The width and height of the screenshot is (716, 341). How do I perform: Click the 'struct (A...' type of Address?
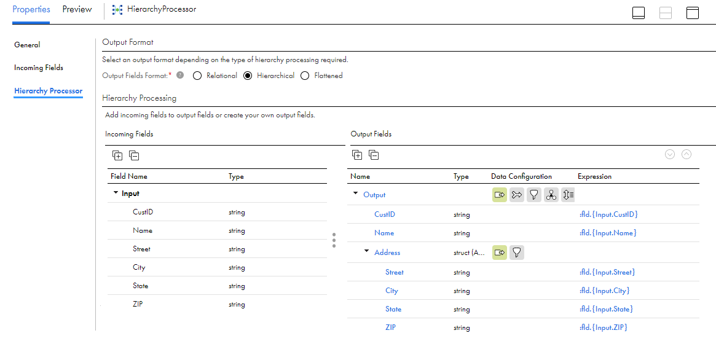[469, 253]
